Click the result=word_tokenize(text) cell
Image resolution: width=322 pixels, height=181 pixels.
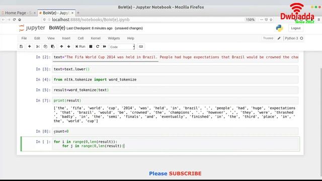click(175, 90)
